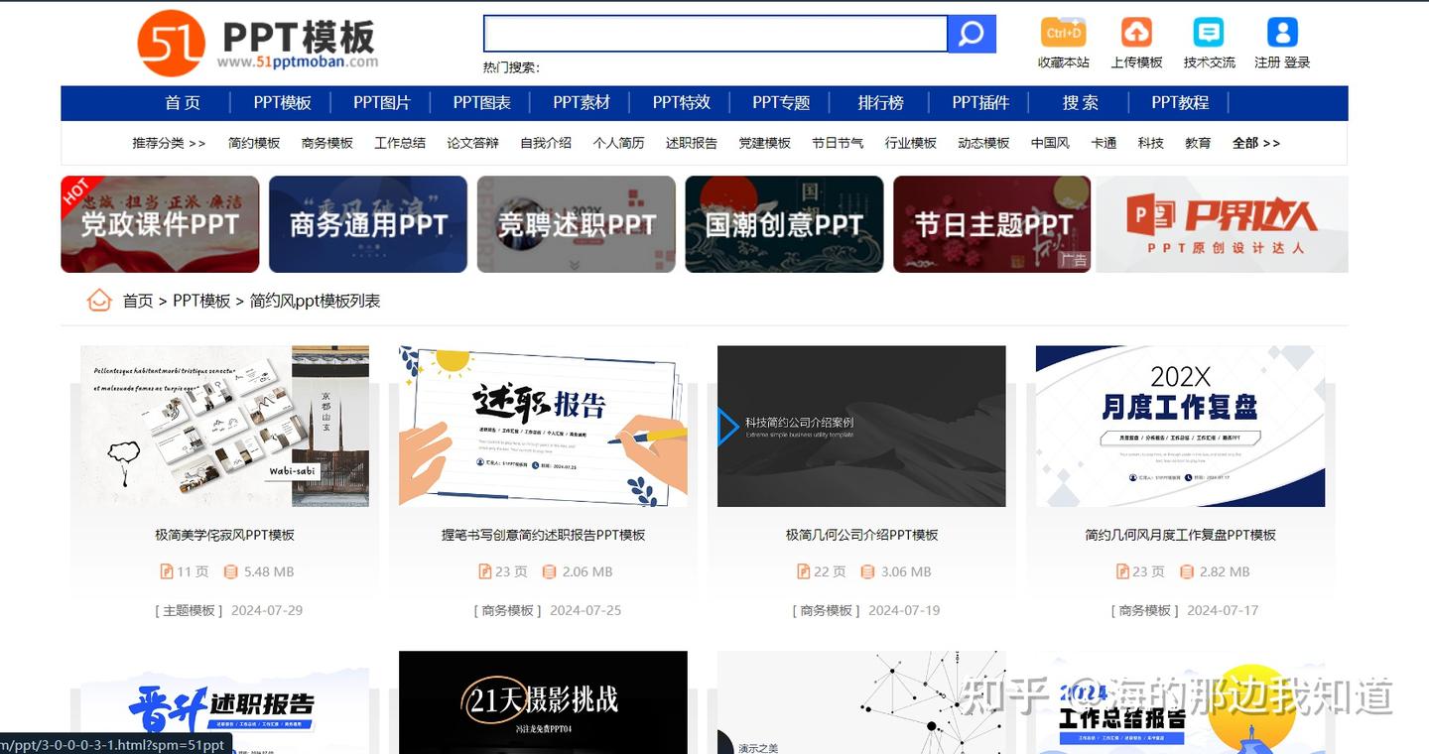1429x754 pixels.
Task: Click the home icon in the breadcrumb
Action: coord(99,300)
